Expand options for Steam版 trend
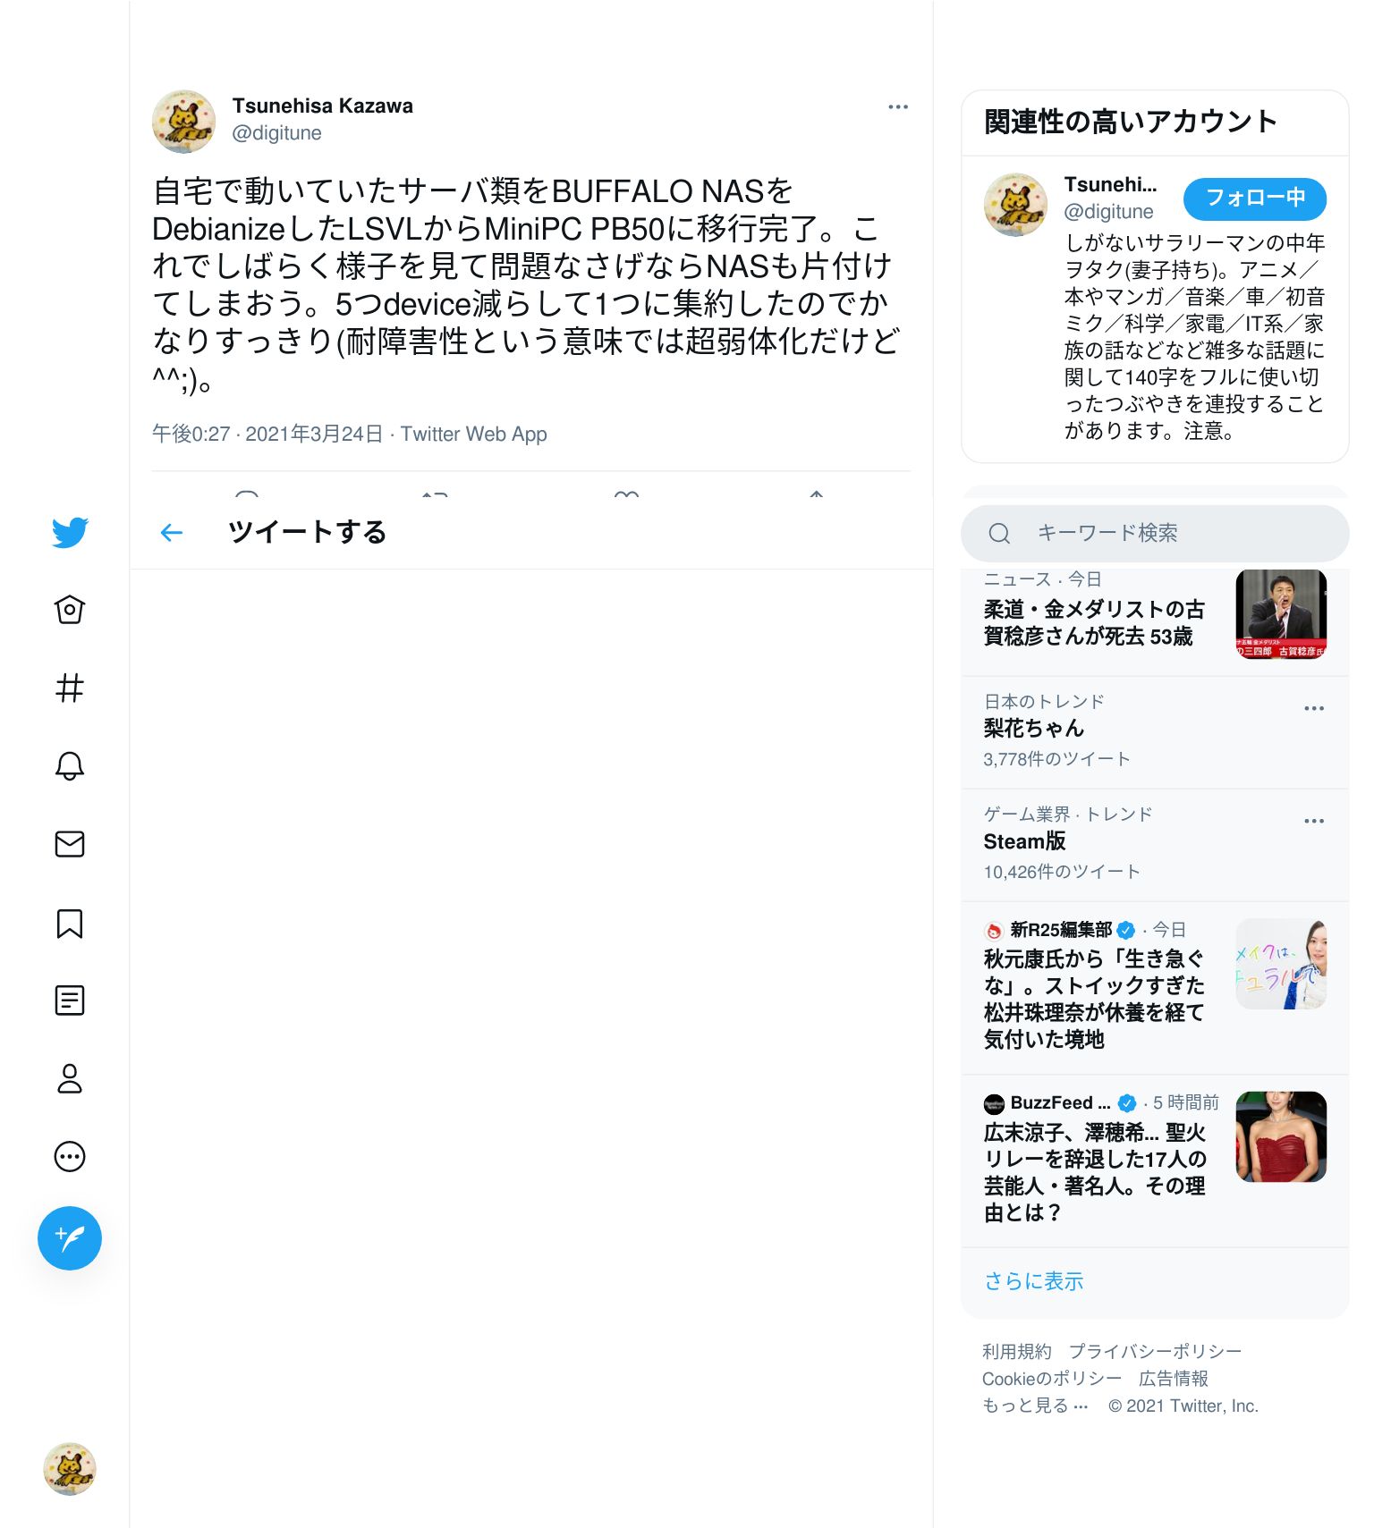The image size is (1374, 1528). coord(1314,821)
